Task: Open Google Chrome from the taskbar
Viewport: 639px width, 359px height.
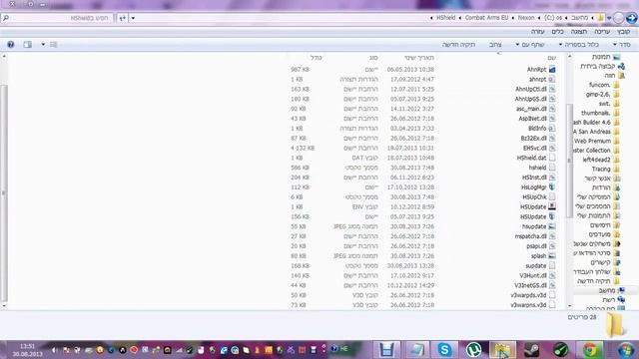Action: [x=590, y=350]
